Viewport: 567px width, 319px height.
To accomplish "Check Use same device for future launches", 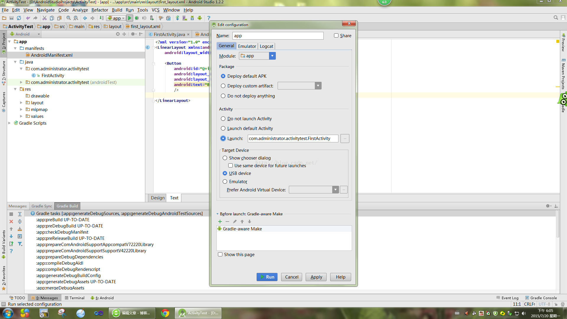I will [230, 166].
